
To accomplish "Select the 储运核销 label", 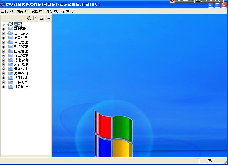I will 21,60.
